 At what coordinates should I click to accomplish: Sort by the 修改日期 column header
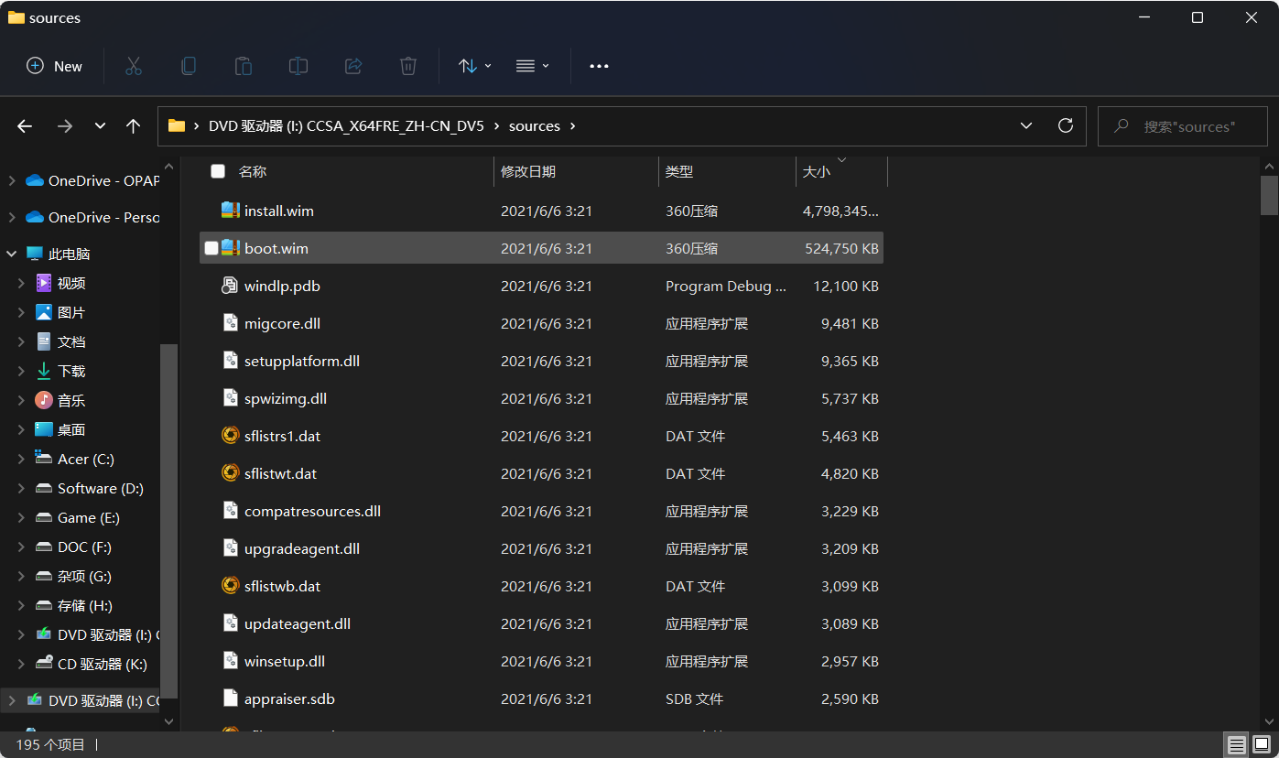coord(528,171)
